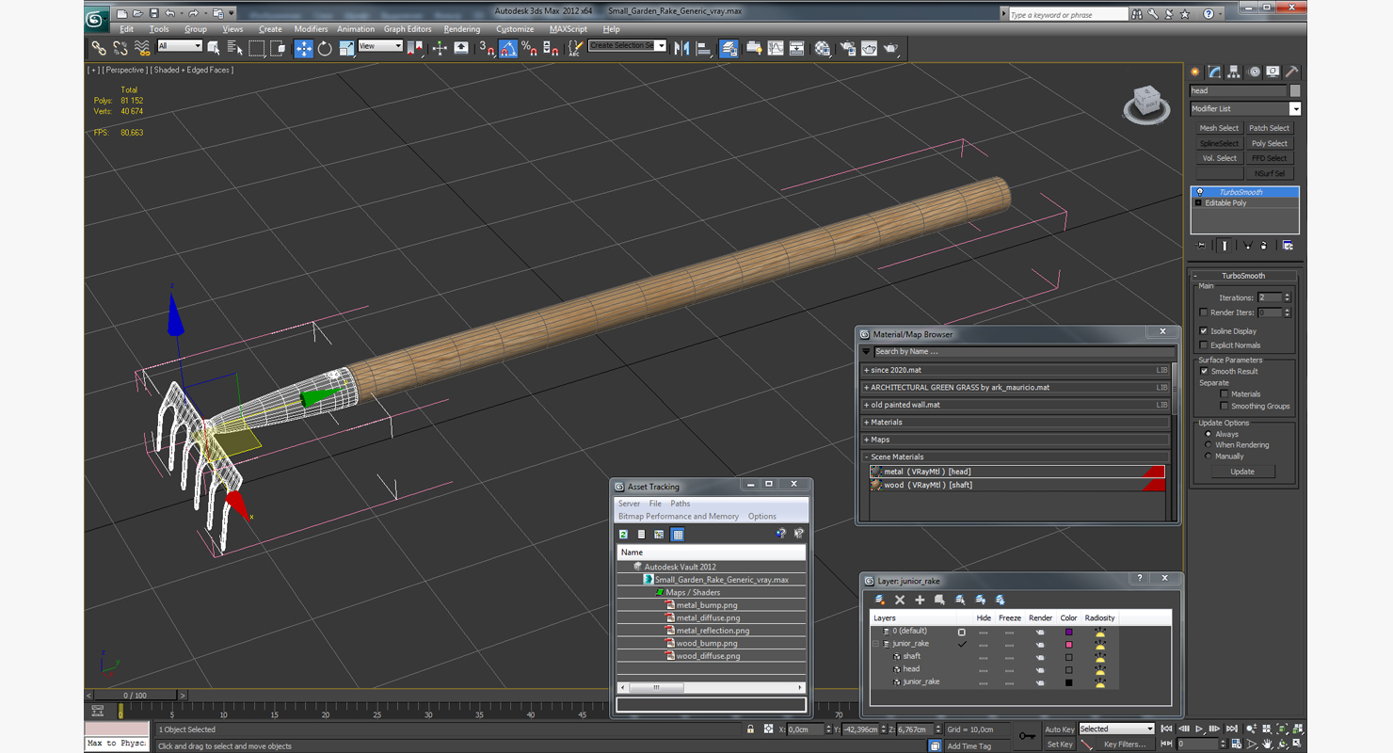Screen dimensions: 1393x753
Task: Click Bind to Space Warp icon
Action: click(142, 47)
